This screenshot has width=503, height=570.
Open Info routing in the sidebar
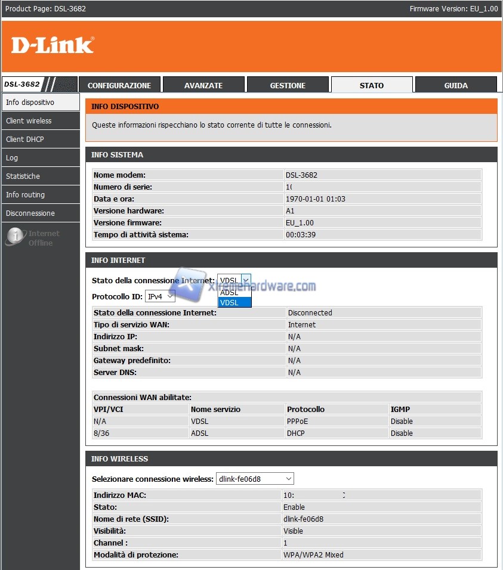tap(40, 194)
